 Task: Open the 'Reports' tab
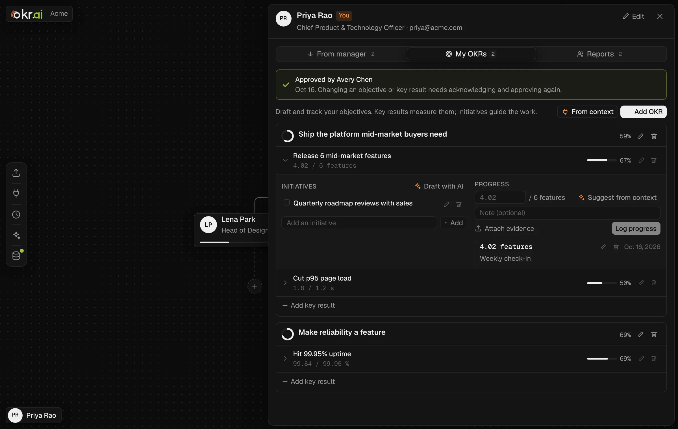click(600, 54)
